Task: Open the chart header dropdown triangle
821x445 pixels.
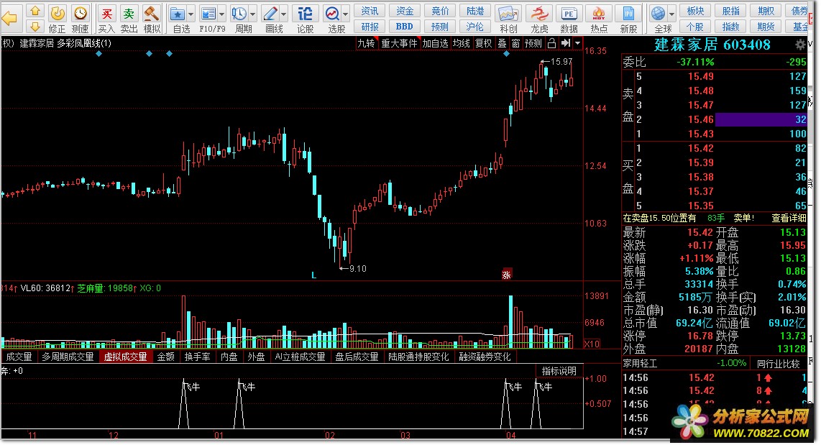Action: pos(577,43)
